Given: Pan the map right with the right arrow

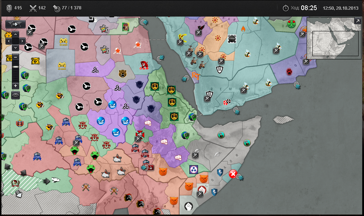Looking at the screenshot, I should [22, 41].
